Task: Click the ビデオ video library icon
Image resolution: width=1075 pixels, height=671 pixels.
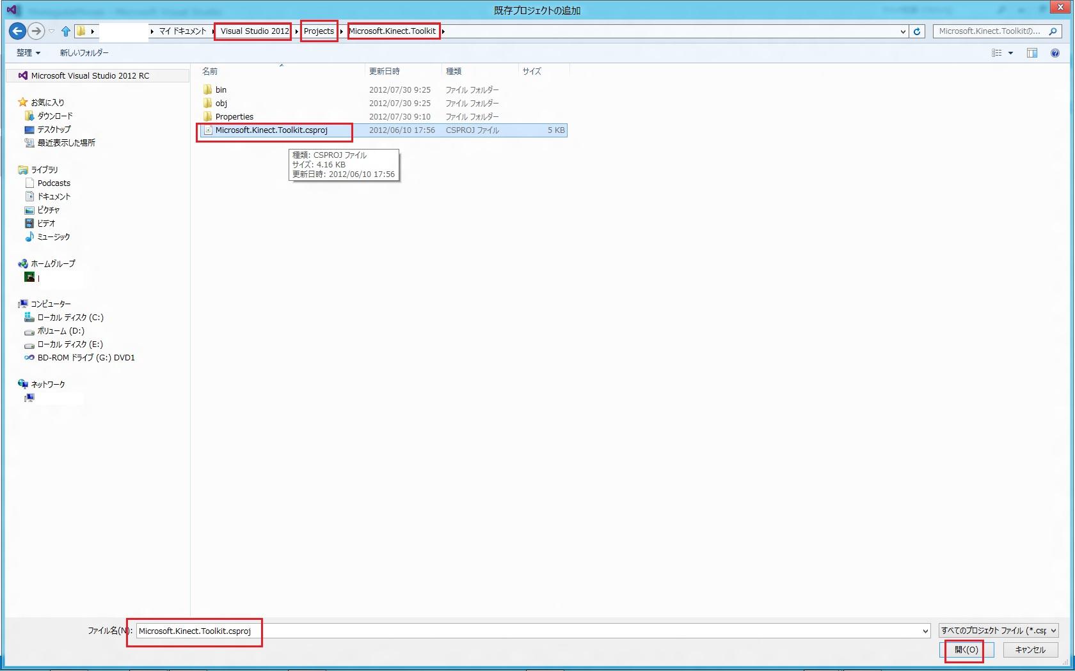Action: [29, 223]
